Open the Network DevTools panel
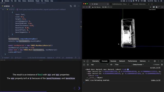The image size is (164, 92). point(122,61)
